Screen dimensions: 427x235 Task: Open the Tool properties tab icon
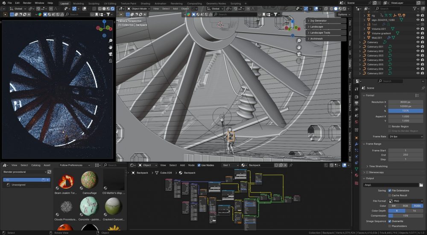pos(356,89)
